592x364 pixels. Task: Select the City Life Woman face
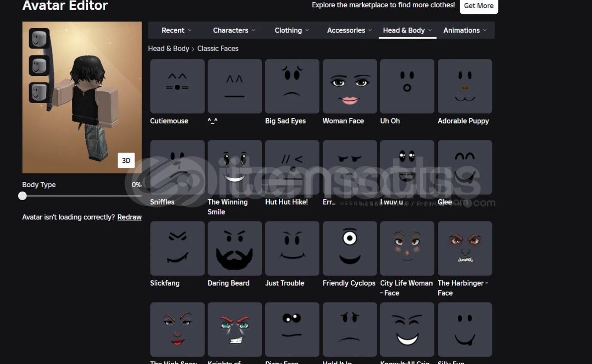(x=407, y=248)
